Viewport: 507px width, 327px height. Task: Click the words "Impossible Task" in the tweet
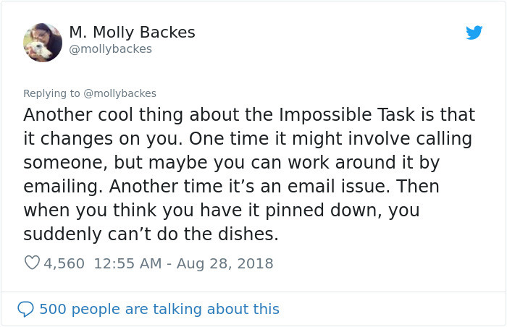(x=347, y=115)
